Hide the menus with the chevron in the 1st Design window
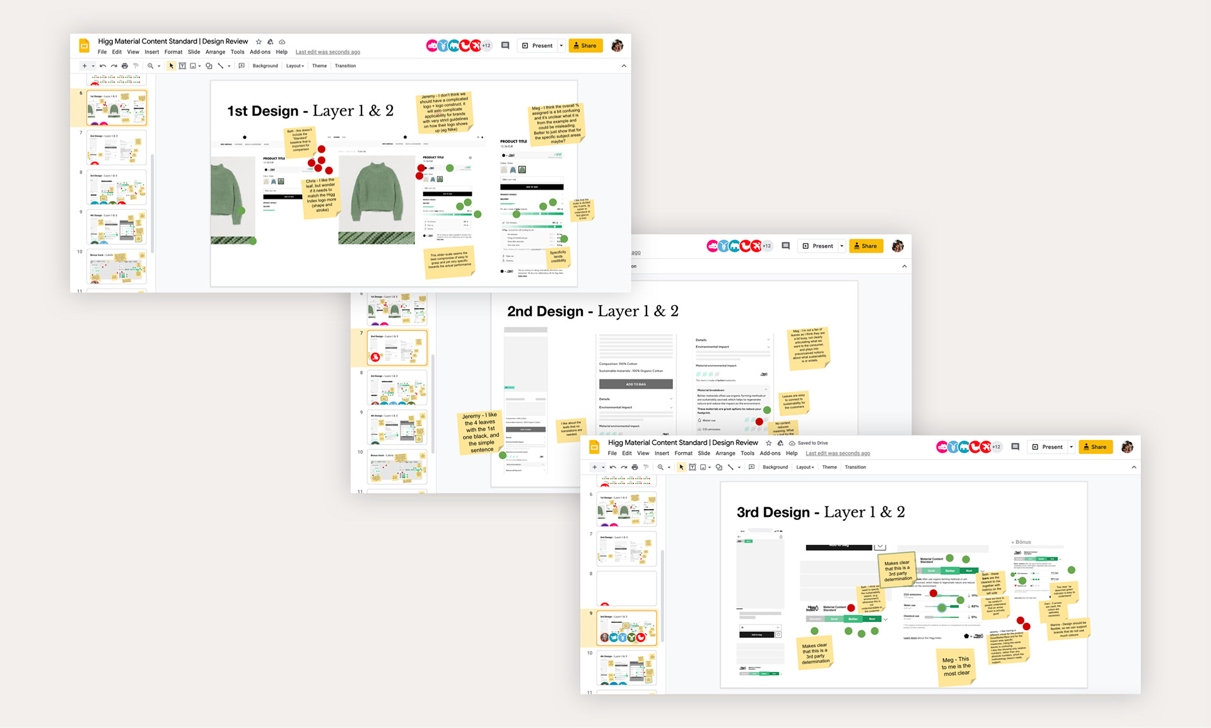The width and height of the screenshot is (1211, 728). click(624, 66)
